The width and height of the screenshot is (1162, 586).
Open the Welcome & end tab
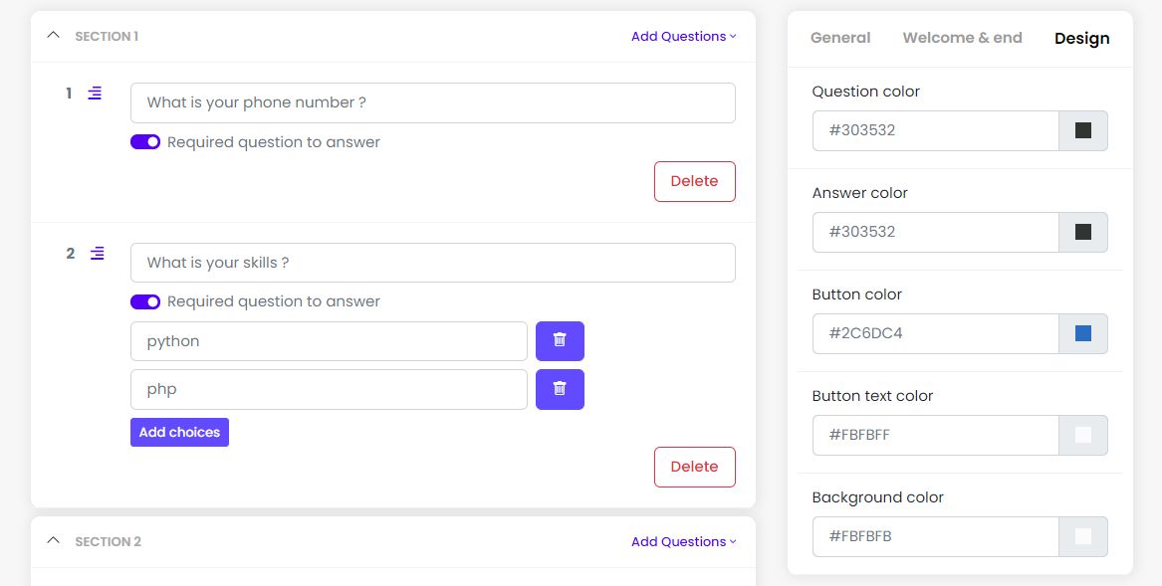[962, 38]
